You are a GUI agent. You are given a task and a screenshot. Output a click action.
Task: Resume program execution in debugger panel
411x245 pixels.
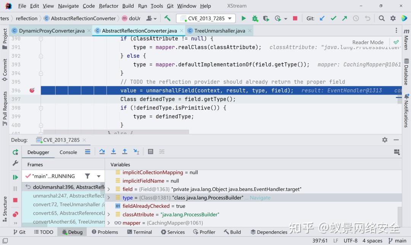pyautogui.click(x=16, y=177)
